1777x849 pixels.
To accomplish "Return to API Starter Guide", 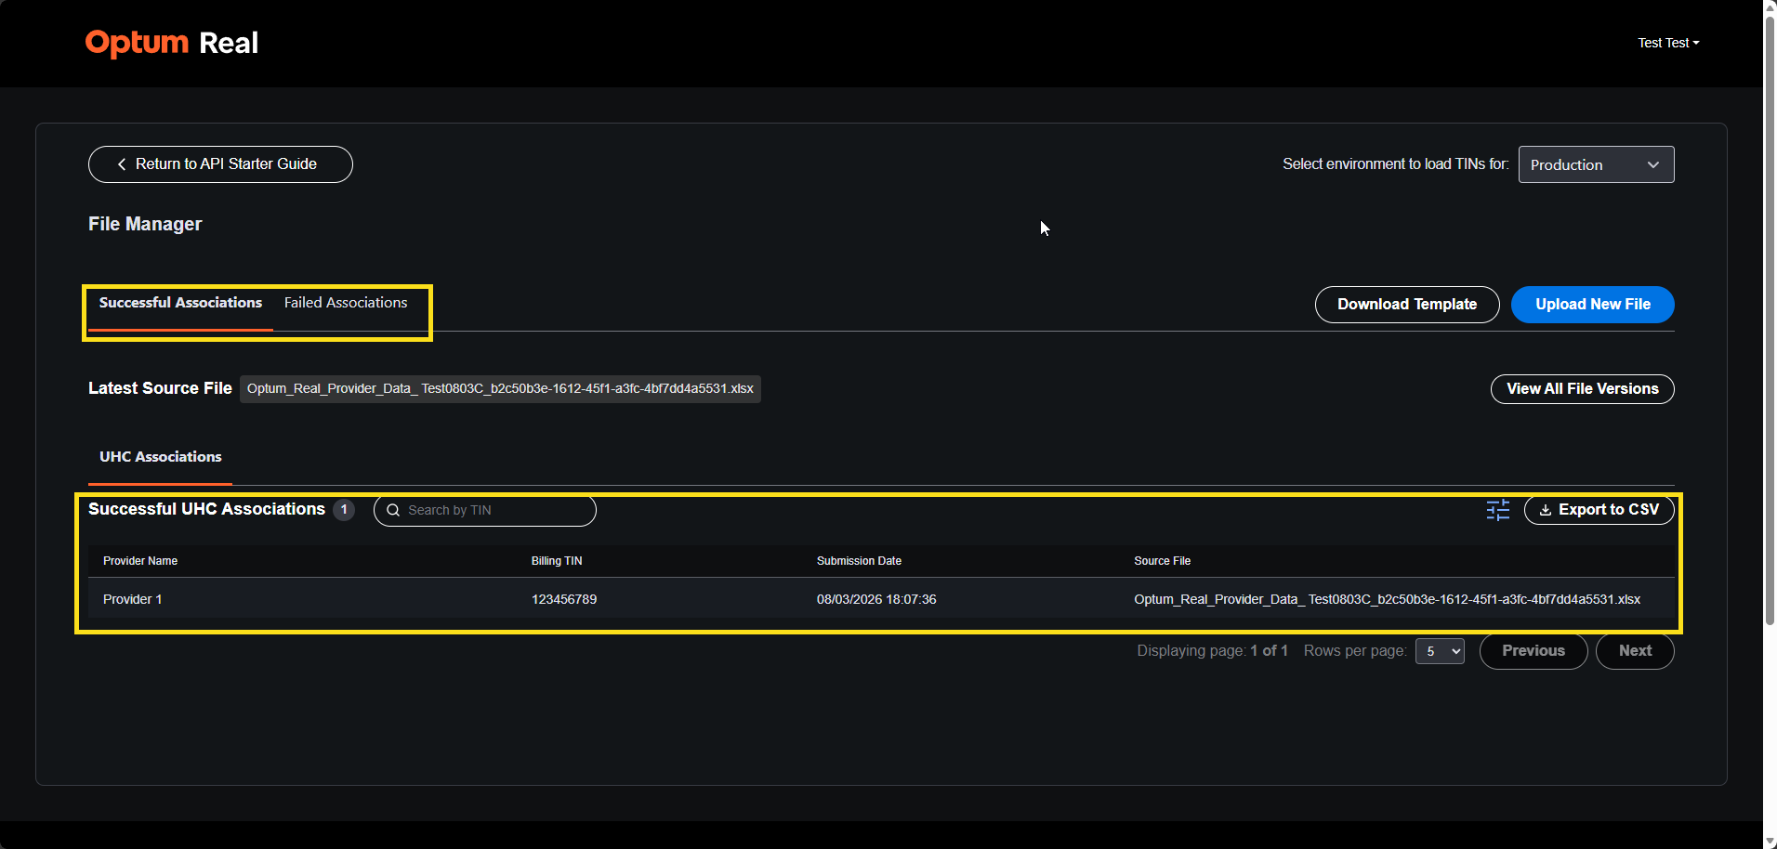I will coord(220,164).
